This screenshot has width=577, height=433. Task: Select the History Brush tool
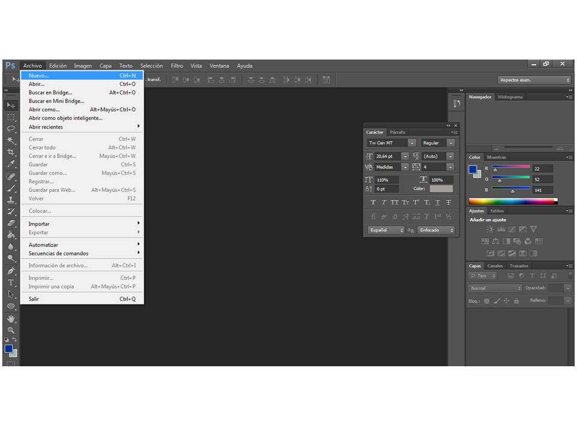pyautogui.click(x=11, y=211)
